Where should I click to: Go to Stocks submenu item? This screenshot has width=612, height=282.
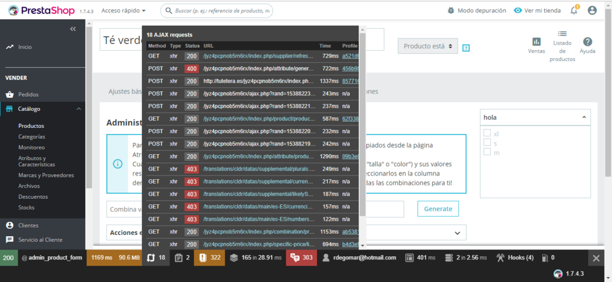[26, 207]
